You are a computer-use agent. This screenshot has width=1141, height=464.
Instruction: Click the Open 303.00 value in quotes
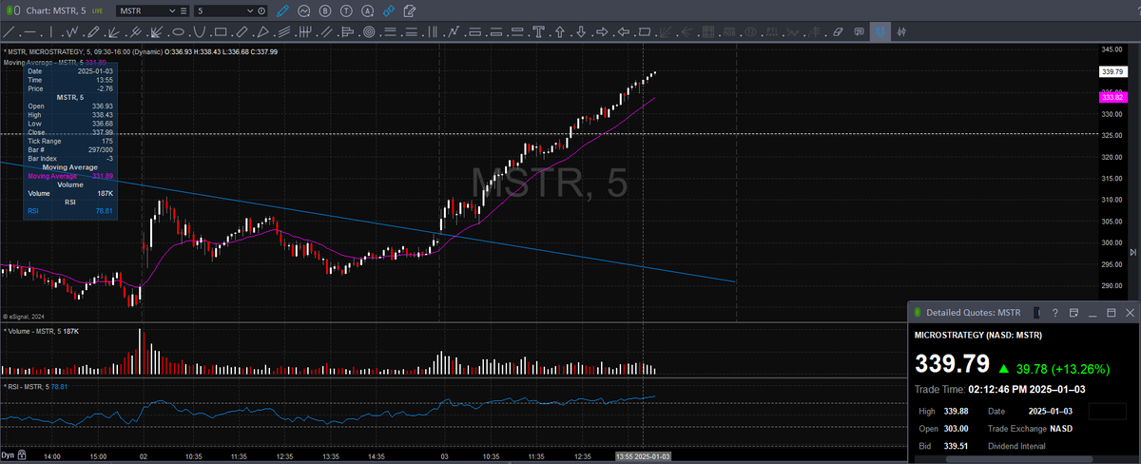click(x=957, y=429)
